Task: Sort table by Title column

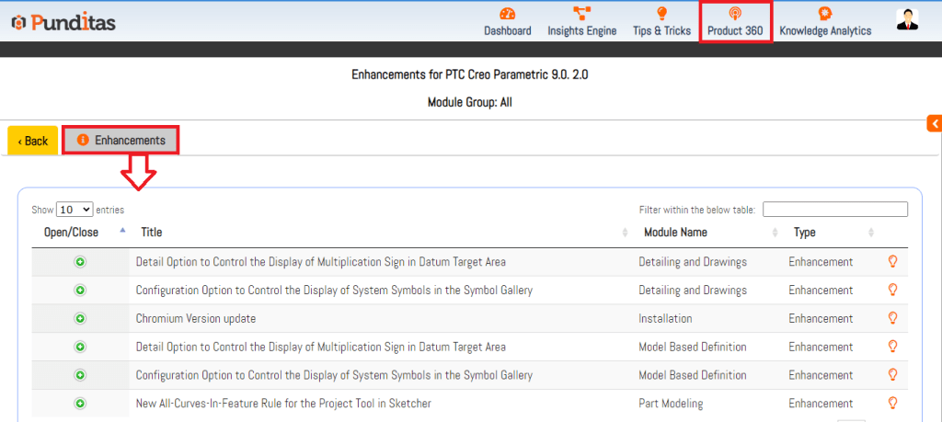Action: point(152,233)
